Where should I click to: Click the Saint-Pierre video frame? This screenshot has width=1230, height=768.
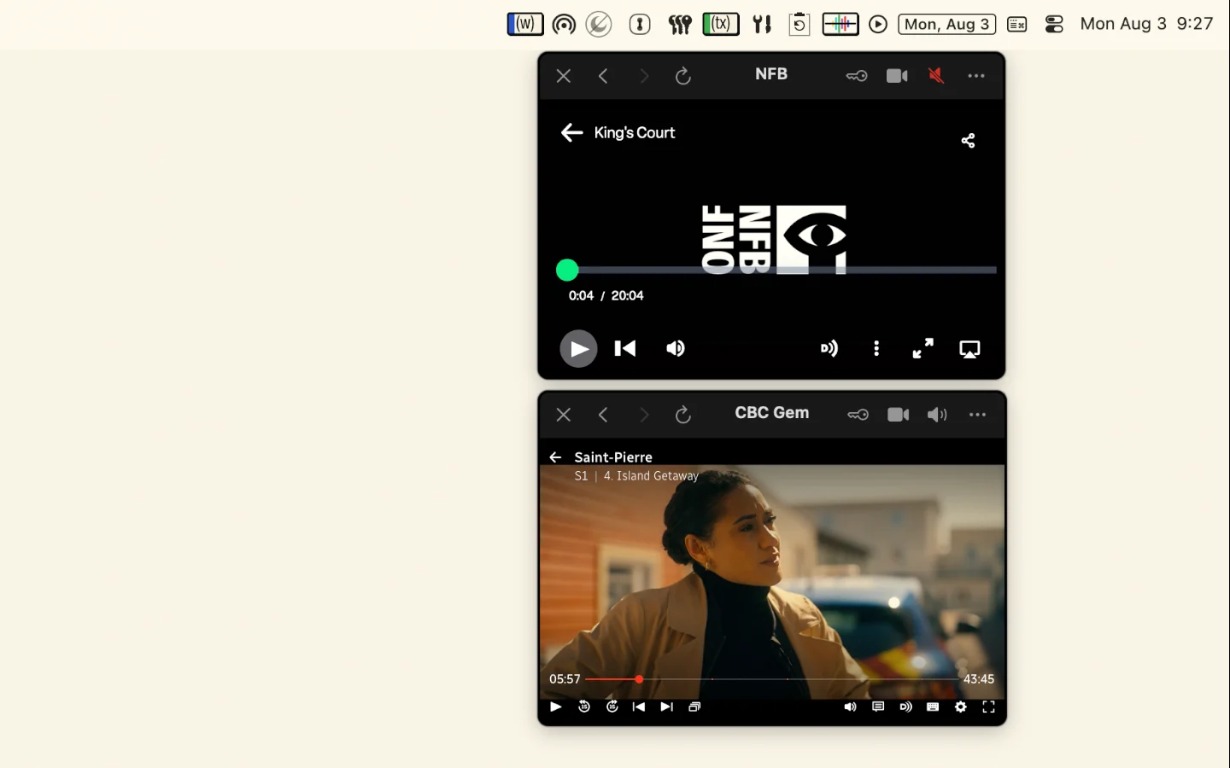772,580
